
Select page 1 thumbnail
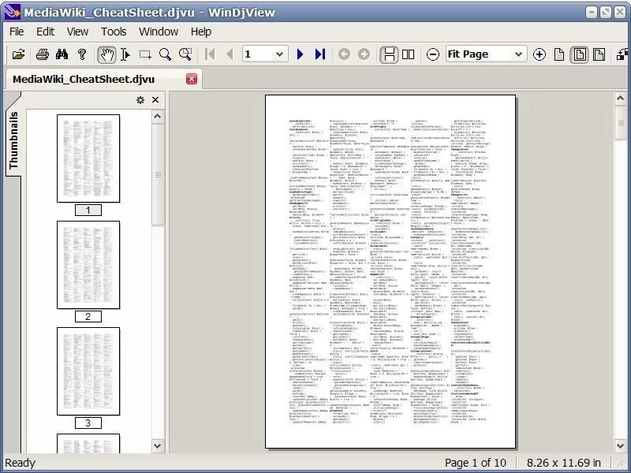[x=88, y=158]
